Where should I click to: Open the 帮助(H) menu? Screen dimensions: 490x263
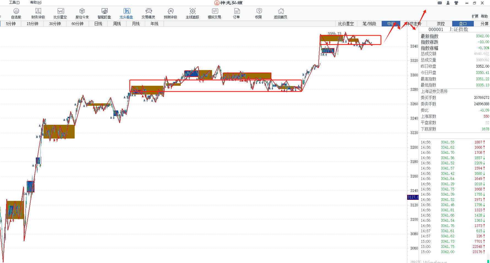pyautogui.click(x=36, y=2)
